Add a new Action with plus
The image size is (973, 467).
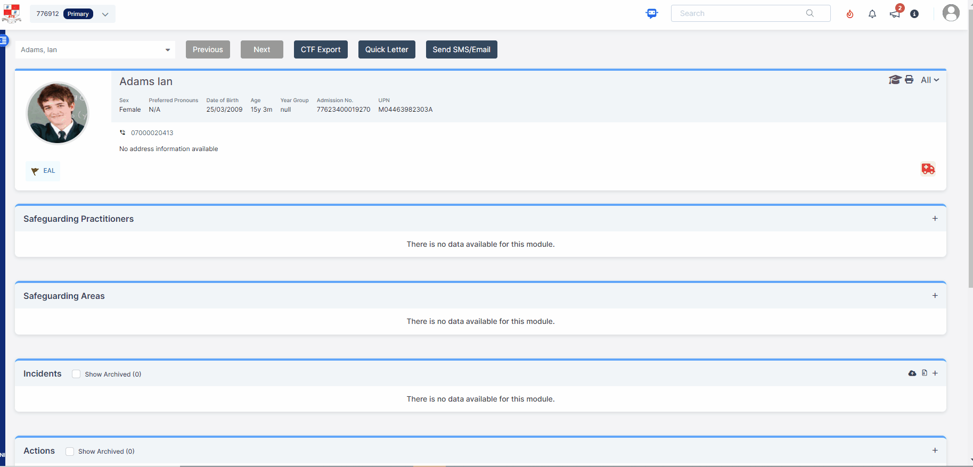coord(935,451)
